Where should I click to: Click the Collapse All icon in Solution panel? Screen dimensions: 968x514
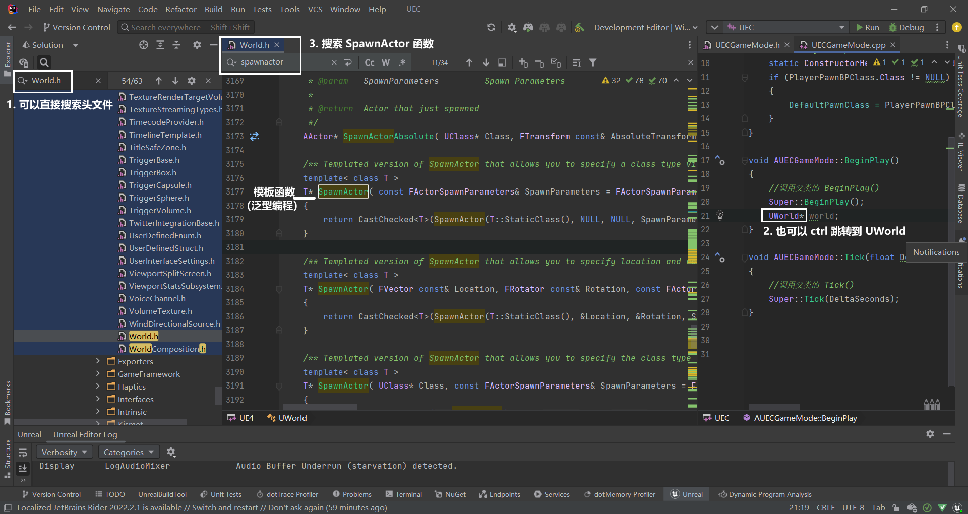(176, 45)
